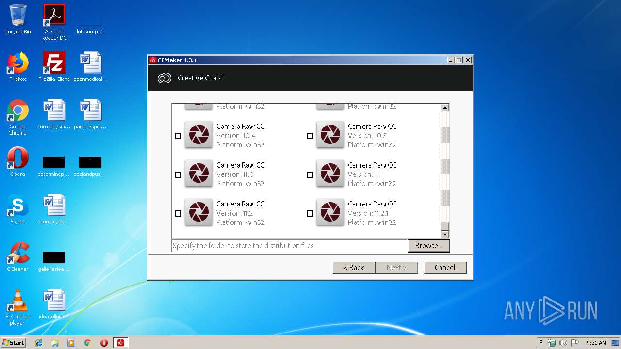Show hidden tray icons arrow
The image size is (621, 349).
[x=541, y=343]
